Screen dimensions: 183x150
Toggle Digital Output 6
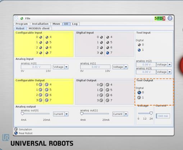tap(107, 95)
